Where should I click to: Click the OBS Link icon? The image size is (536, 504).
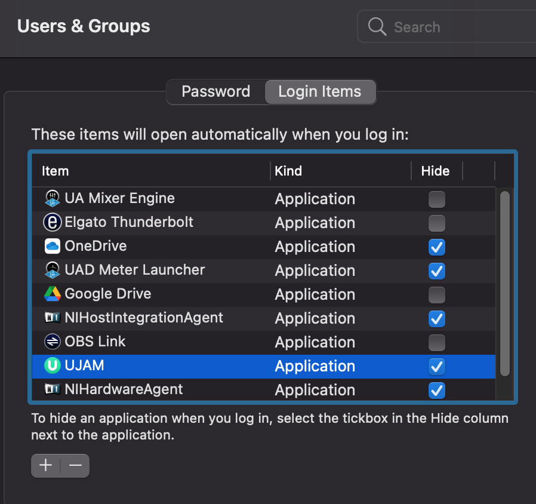[x=53, y=342]
